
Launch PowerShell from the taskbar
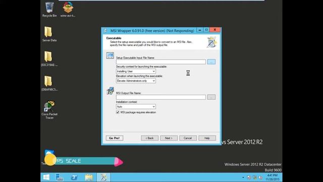click(x=74, y=177)
